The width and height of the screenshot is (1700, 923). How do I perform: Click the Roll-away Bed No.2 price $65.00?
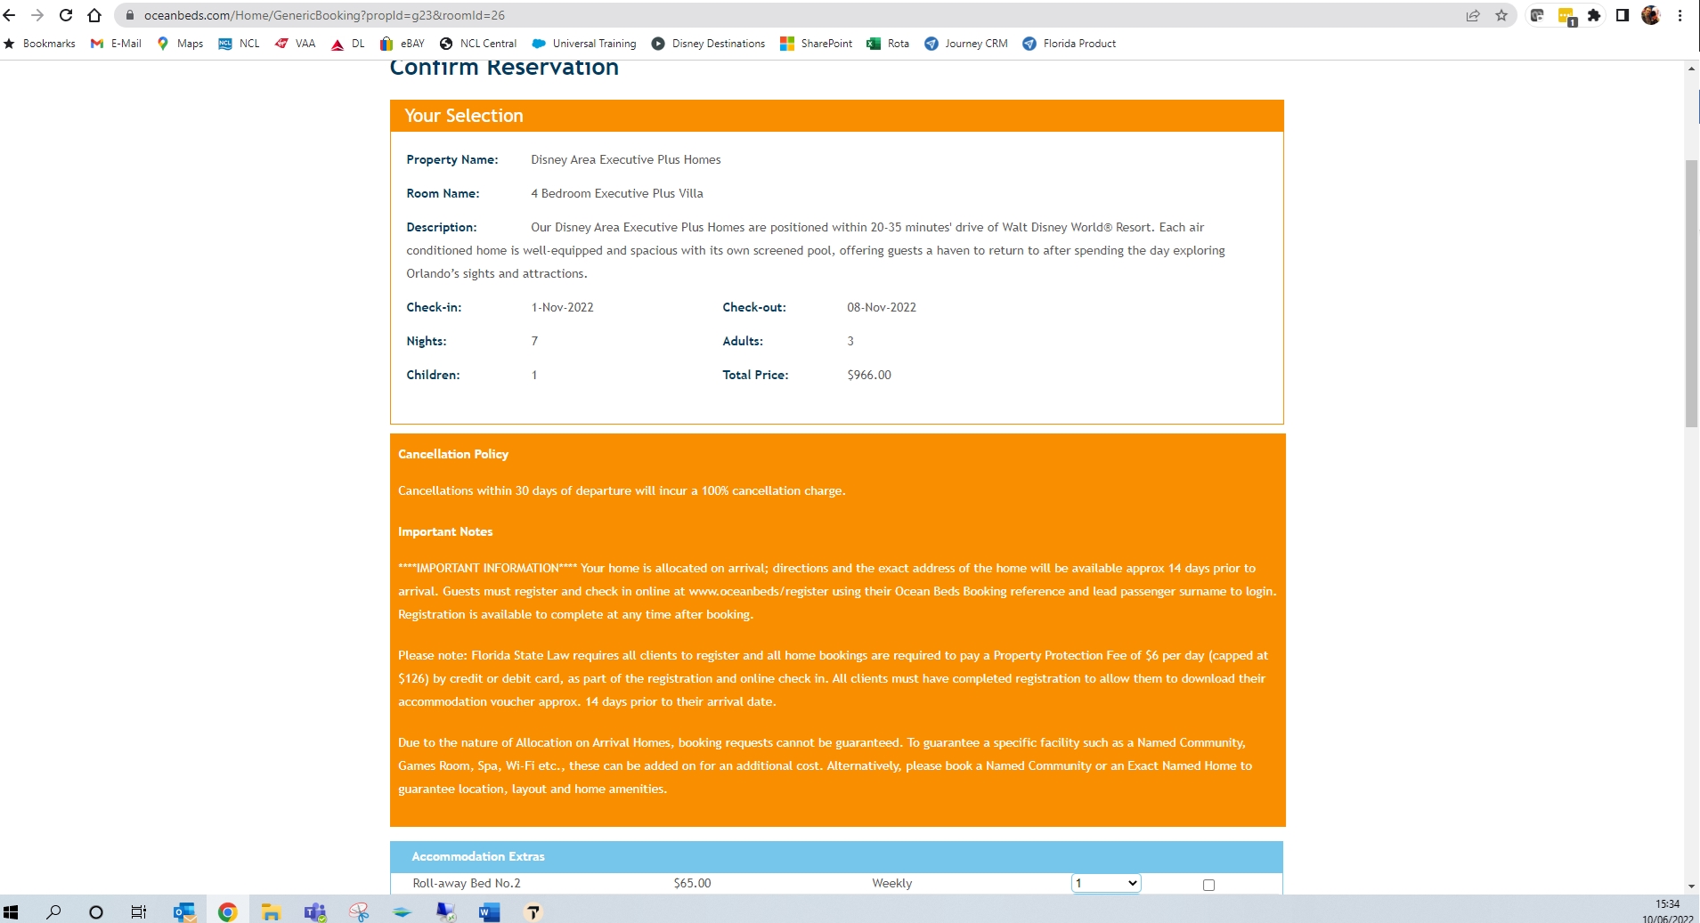click(x=692, y=884)
